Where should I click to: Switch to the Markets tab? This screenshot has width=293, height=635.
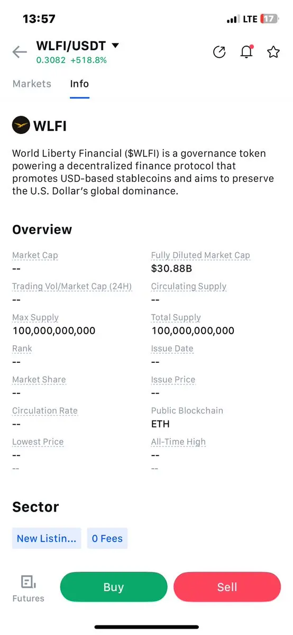[32, 84]
